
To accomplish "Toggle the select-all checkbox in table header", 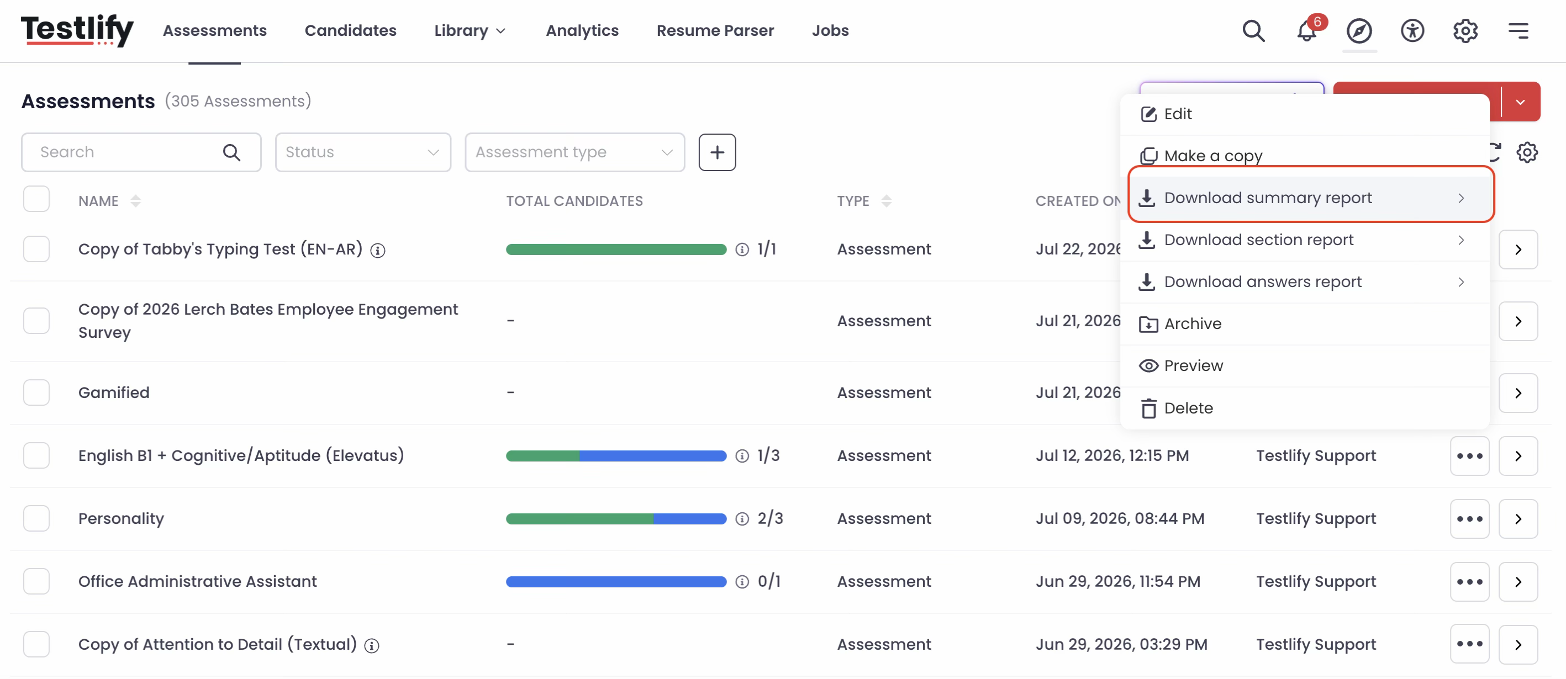I will click(36, 199).
